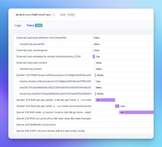Select the extracting sha256:3153aa row

84,94
